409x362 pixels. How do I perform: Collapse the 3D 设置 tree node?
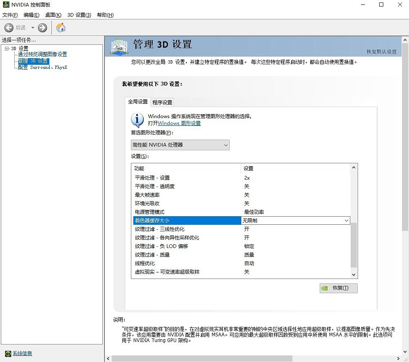7,48
